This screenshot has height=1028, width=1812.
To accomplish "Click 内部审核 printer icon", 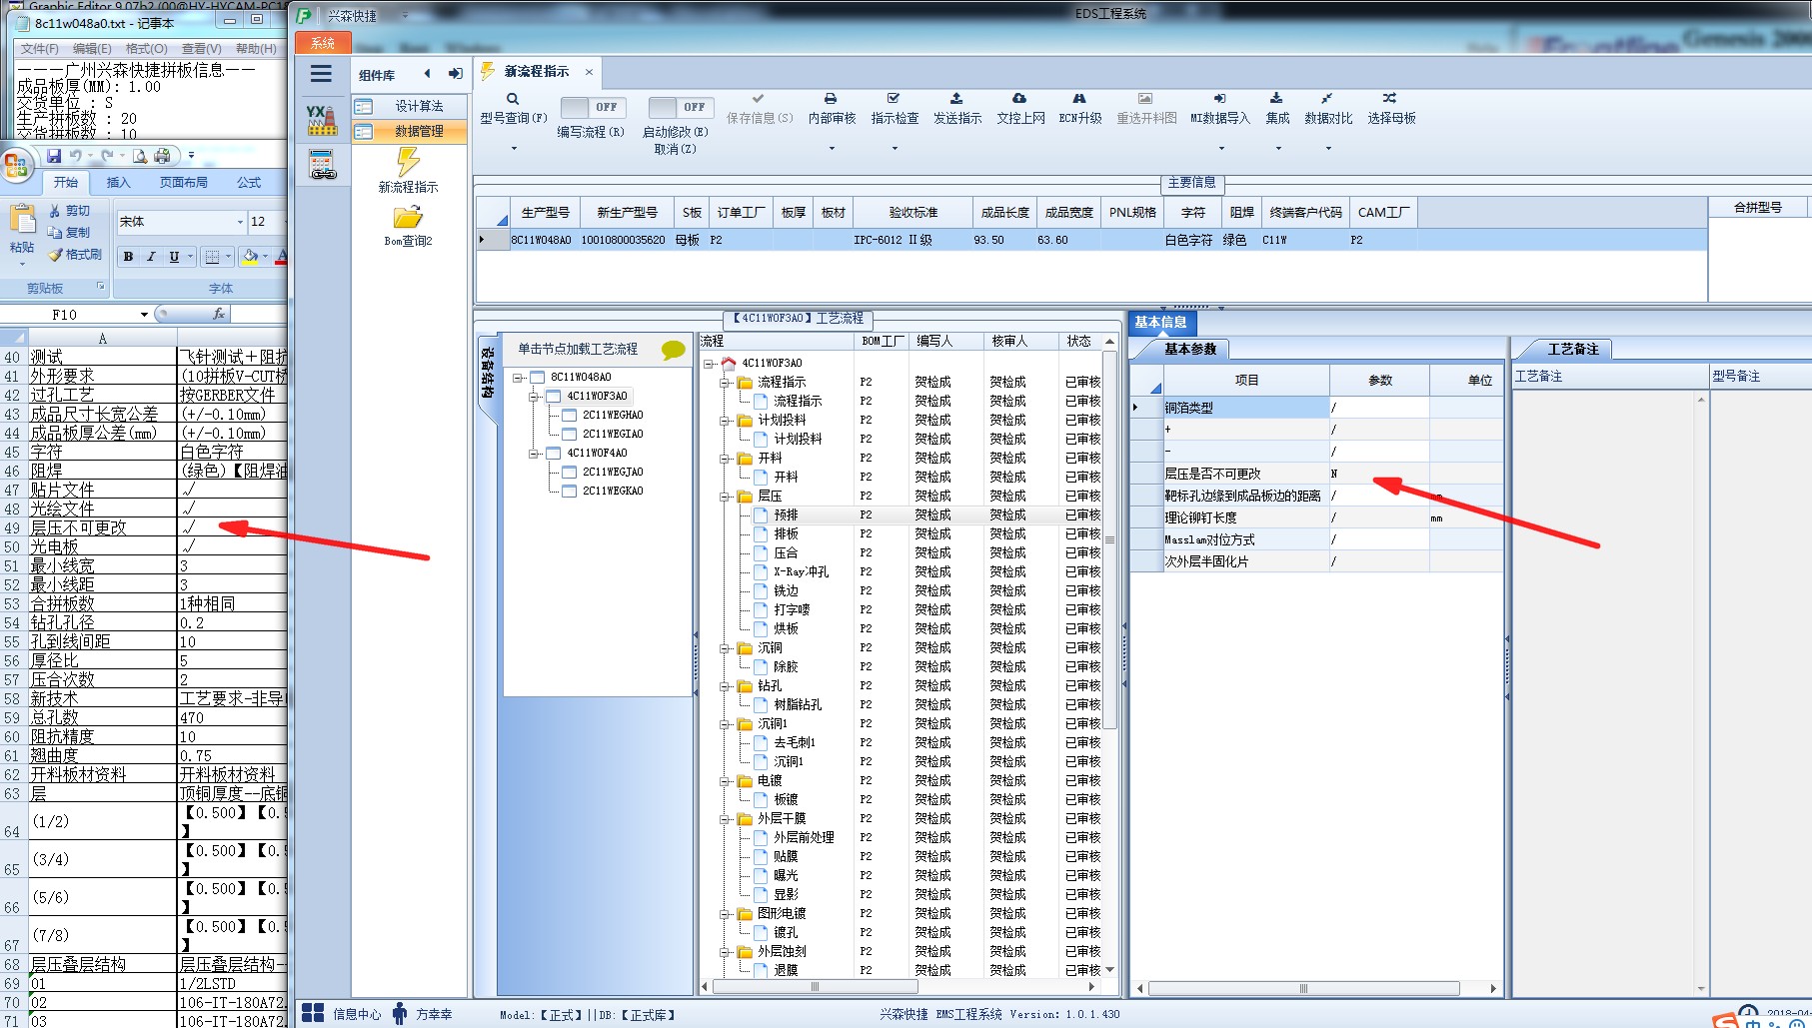I will click(831, 99).
